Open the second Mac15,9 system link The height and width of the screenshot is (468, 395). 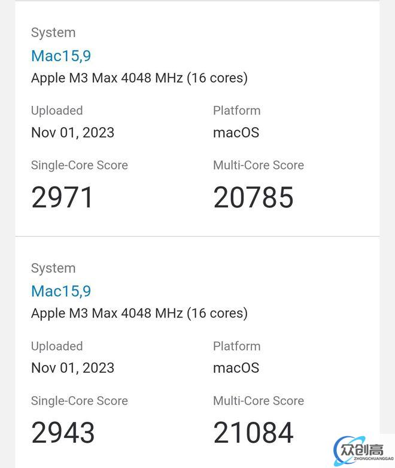click(x=61, y=291)
